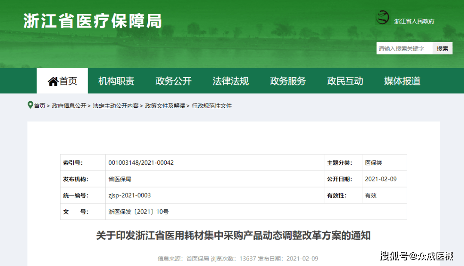Viewport: 464px width, 266px height.
Task: Select index number 001003148/2021-00042
Action: (x=215, y=163)
